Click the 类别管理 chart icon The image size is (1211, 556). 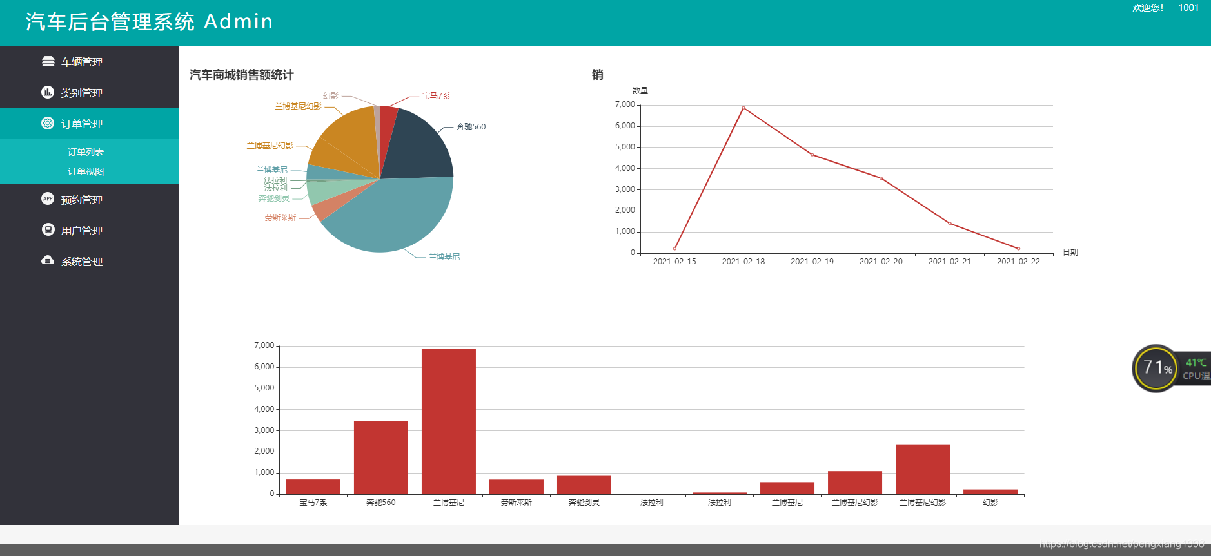48,92
